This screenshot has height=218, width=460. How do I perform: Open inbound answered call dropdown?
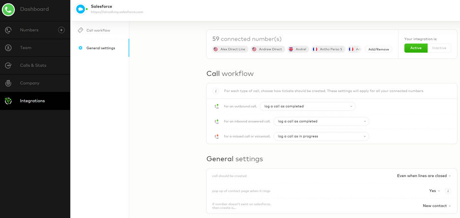point(321,121)
